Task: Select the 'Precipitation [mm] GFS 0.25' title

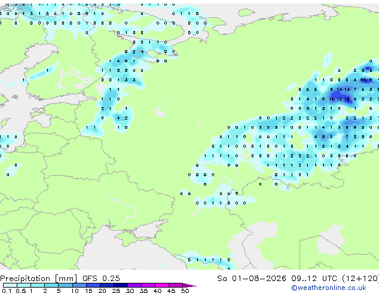Action: point(60,279)
